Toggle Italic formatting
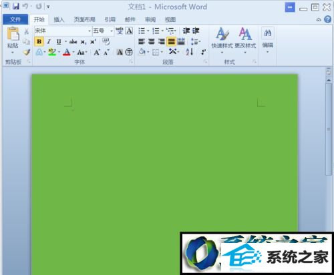This screenshot has width=334, height=275. pyautogui.click(x=49, y=41)
